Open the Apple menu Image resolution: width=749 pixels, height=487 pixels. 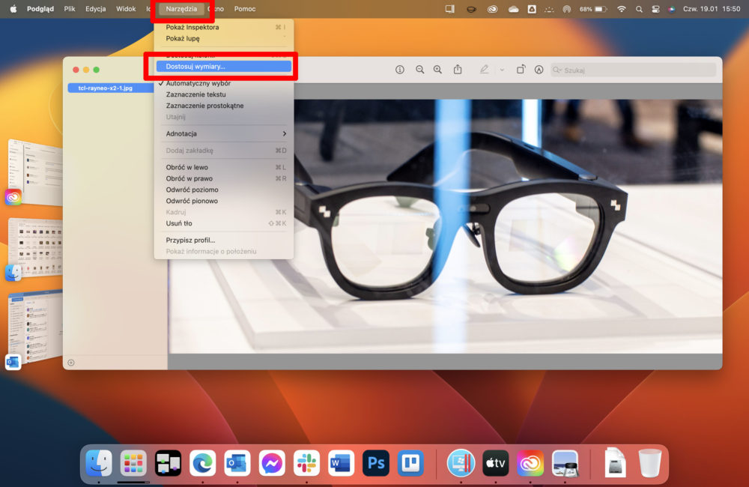pos(13,8)
